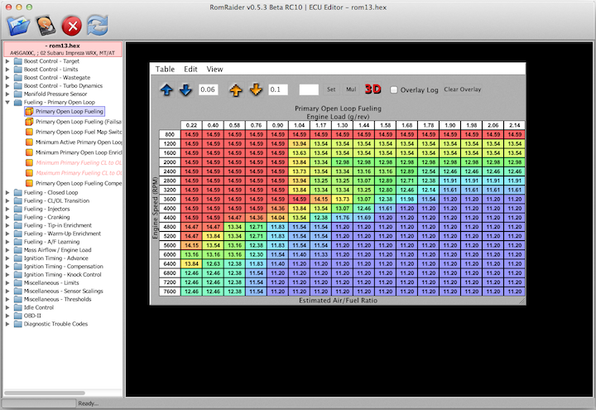This screenshot has height=410, width=596.
Task: Click the Save ROM disk icon
Action: 45,24
